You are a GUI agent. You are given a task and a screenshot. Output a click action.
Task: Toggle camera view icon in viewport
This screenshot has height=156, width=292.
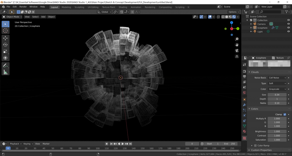237,51
